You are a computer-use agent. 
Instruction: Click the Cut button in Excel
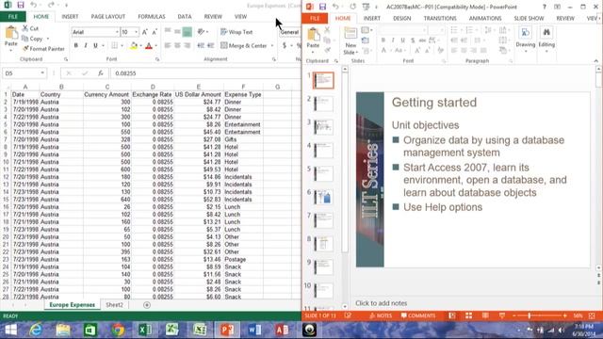point(30,28)
